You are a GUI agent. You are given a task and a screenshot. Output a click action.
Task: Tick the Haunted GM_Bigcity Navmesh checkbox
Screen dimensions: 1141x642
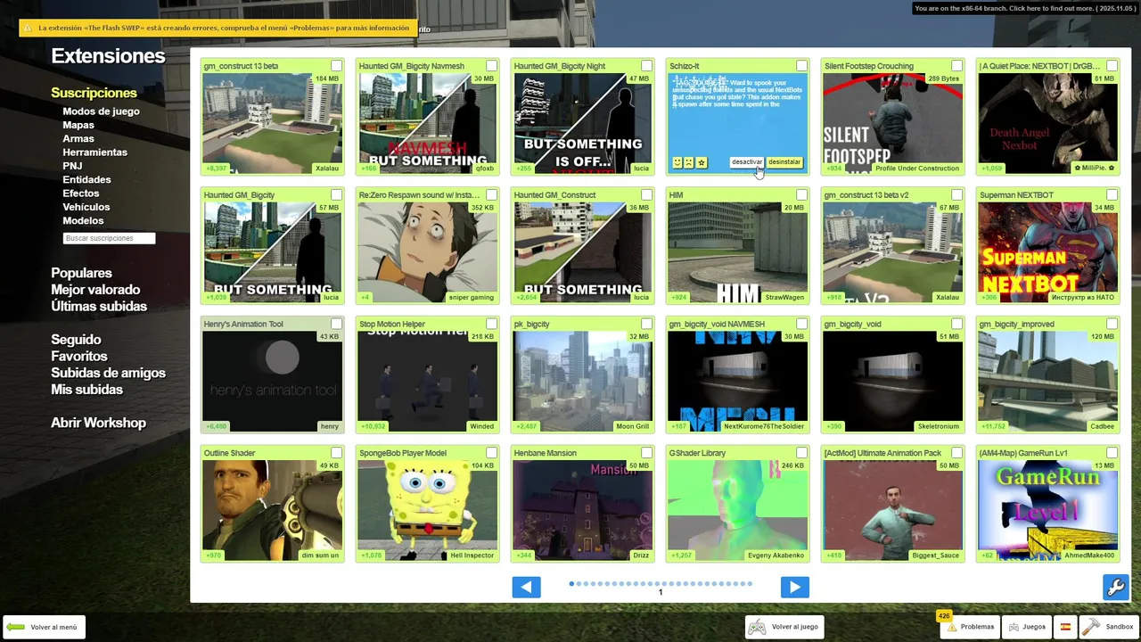[491, 66]
